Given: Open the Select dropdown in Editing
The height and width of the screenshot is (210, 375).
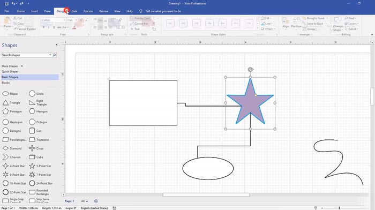Looking at the screenshot, I should pyautogui.click(x=351, y=29).
